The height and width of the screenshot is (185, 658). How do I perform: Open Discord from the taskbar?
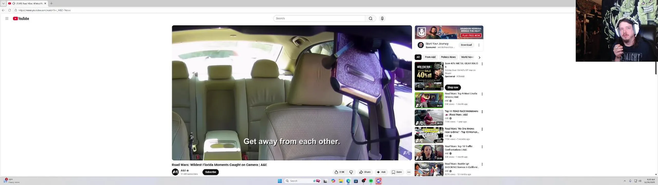[x=379, y=181]
